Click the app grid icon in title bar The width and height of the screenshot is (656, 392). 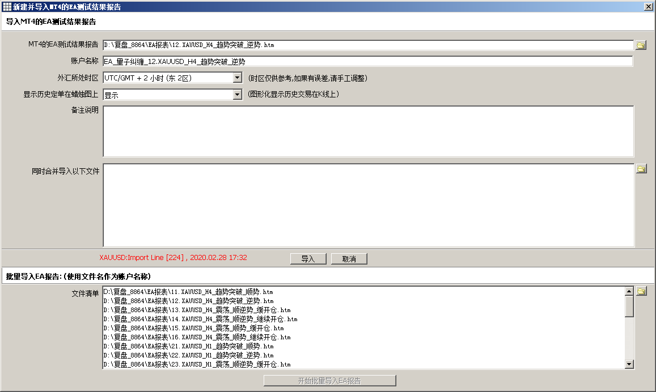click(7, 7)
